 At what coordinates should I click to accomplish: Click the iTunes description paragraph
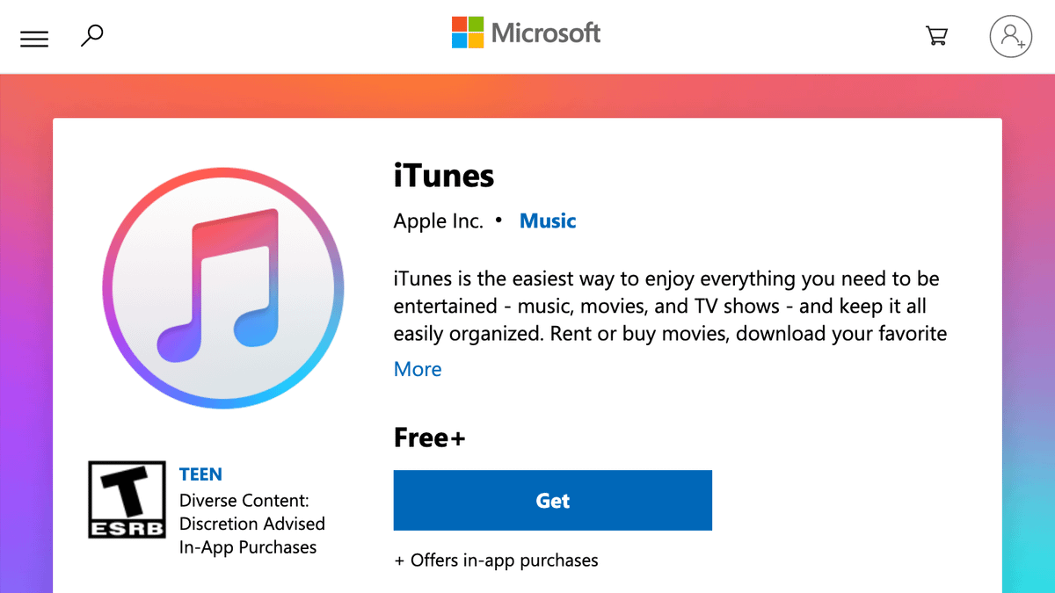tap(668, 307)
